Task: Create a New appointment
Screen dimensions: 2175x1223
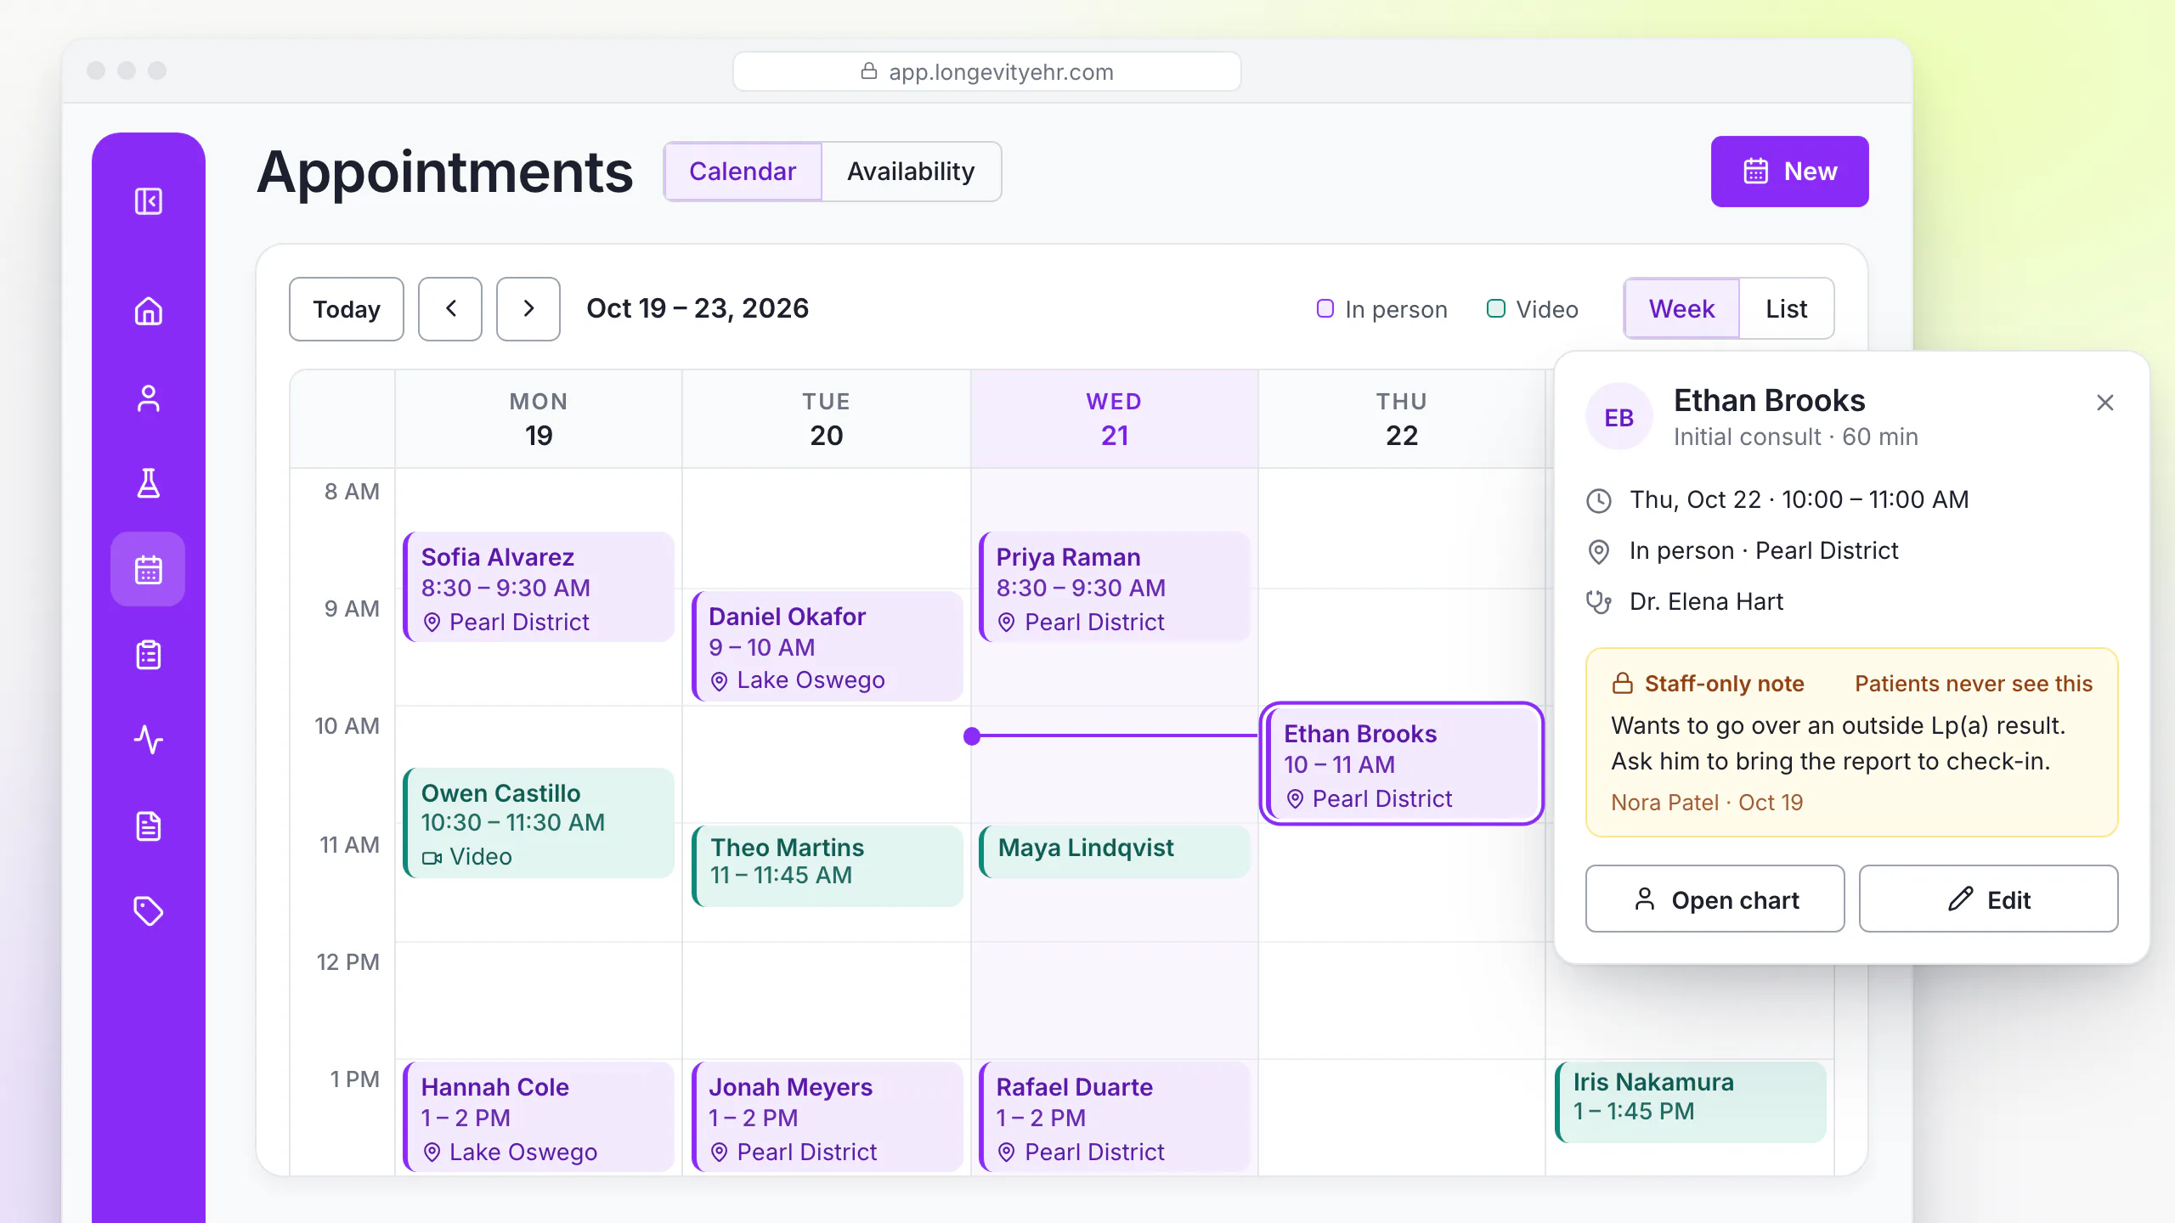Action: [1790, 172]
